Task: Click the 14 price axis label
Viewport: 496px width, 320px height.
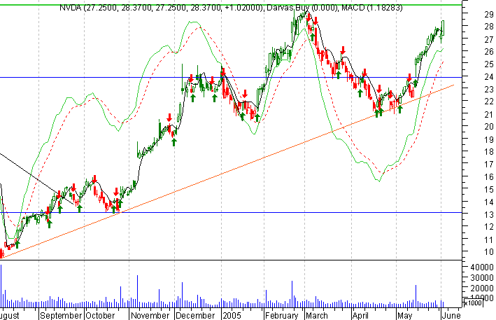Action: [489, 202]
